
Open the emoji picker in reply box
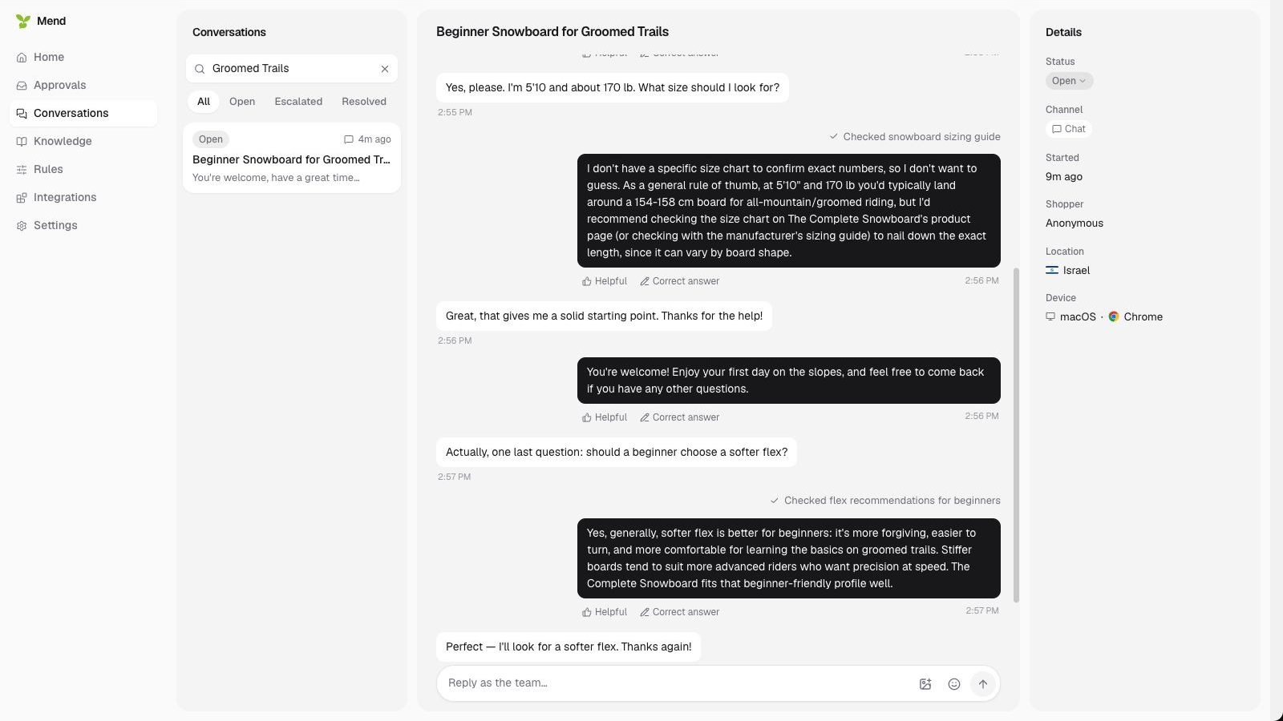pos(954,684)
